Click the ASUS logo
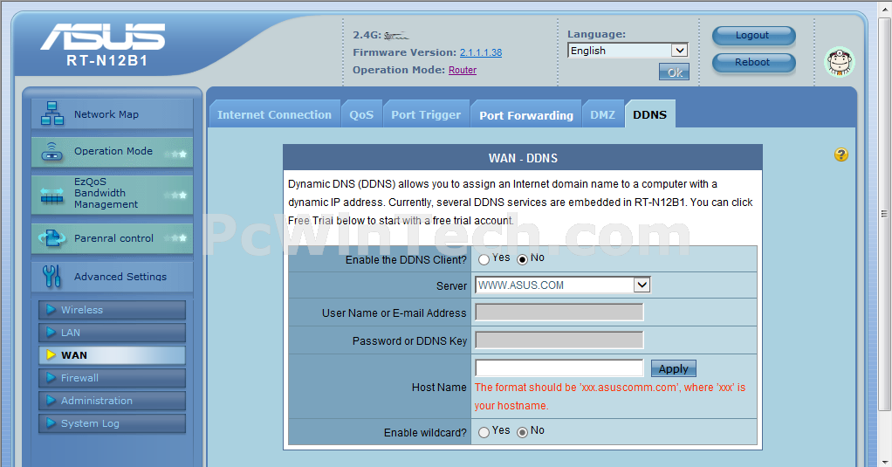The height and width of the screenshot is (467, 892). 103,37
